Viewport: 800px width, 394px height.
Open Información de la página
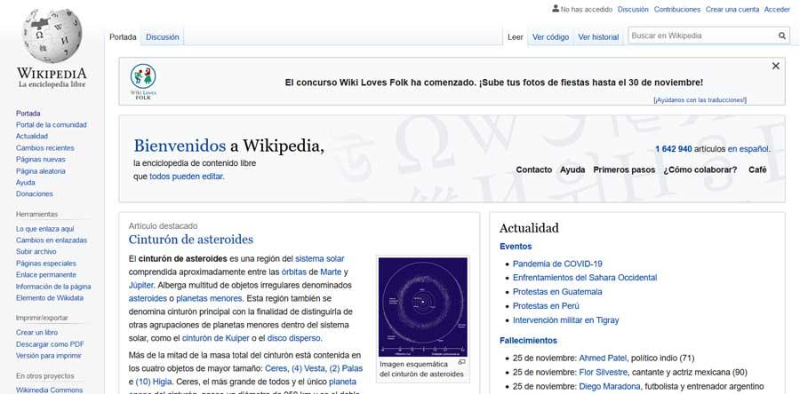(53, 287)
